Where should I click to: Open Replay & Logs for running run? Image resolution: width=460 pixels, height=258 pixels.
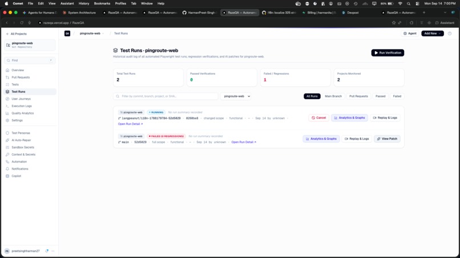click(385, 118)
